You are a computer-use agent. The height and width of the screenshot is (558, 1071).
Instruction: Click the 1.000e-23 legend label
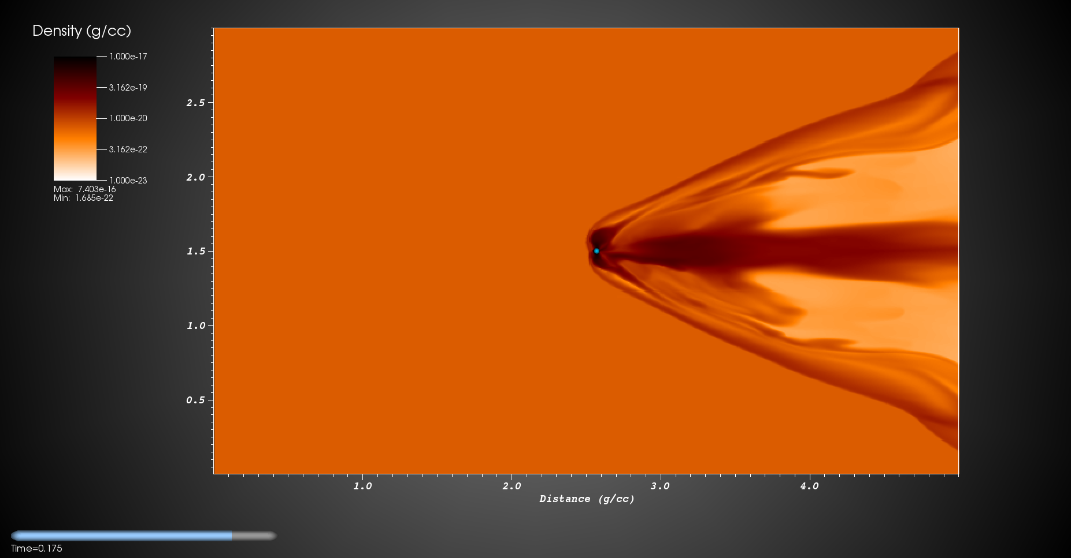(x=128, y=181)
